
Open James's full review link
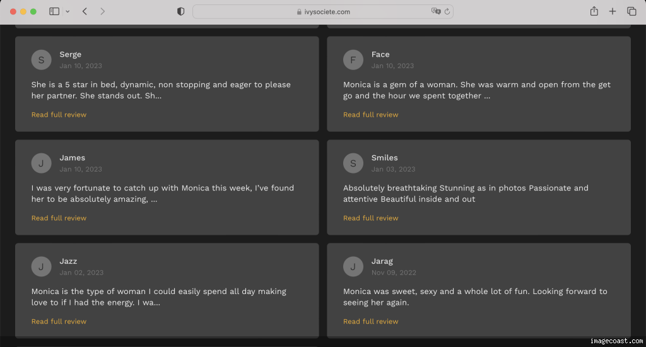59,218
